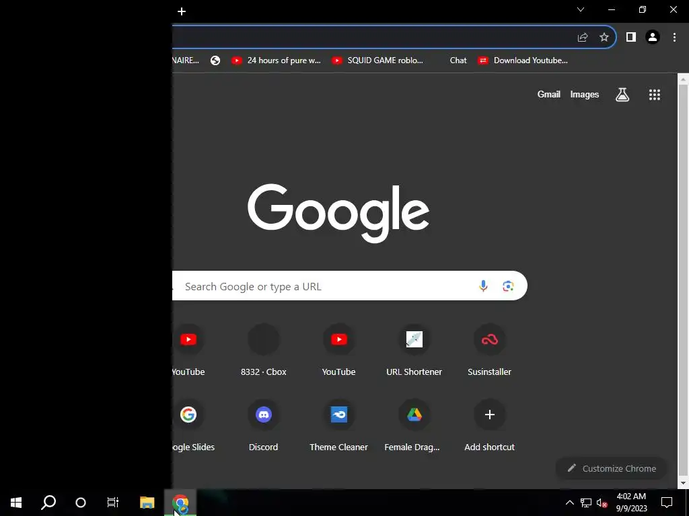Image resolution: width=689 pixels, height=516 pixels.
Task: Open Search Labs flask icon
Action: pos(622,94)
